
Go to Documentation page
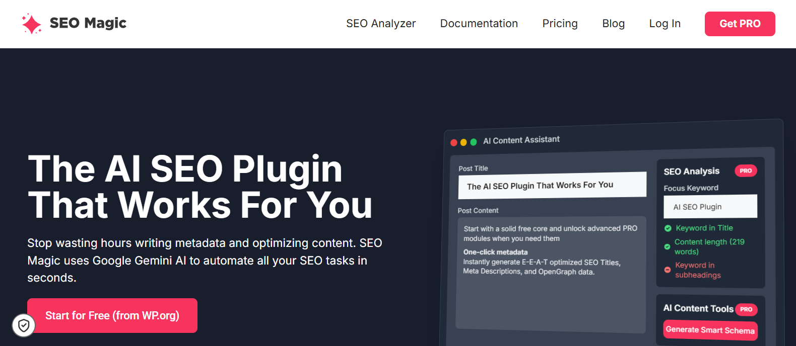479,24
